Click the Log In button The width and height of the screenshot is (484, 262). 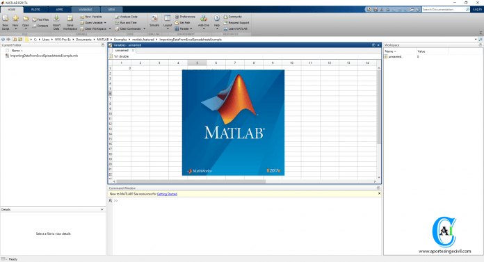click(x=477, y=9)
